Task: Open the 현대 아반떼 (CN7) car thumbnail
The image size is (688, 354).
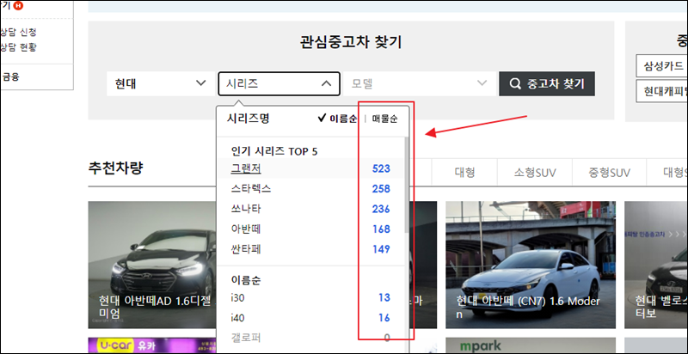Action: coord(531,265)
